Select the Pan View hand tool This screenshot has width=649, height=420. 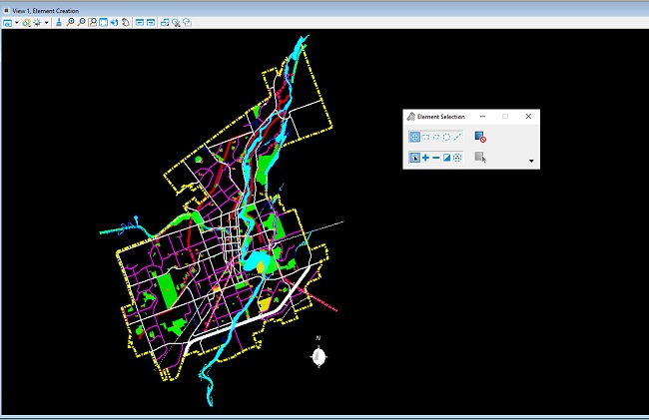(x=126, y=22)
